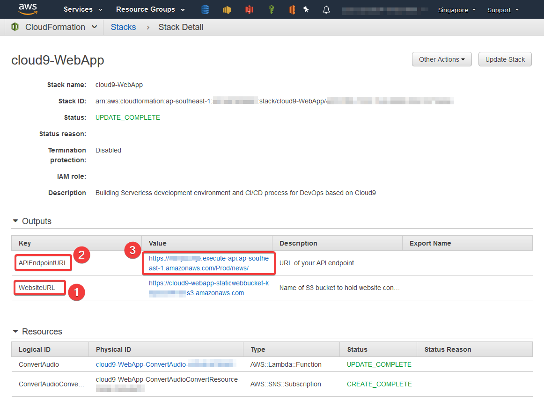The image size is (544, 399).
Task: Open the execute-api endpoint URL link
Action: [208, 263]
